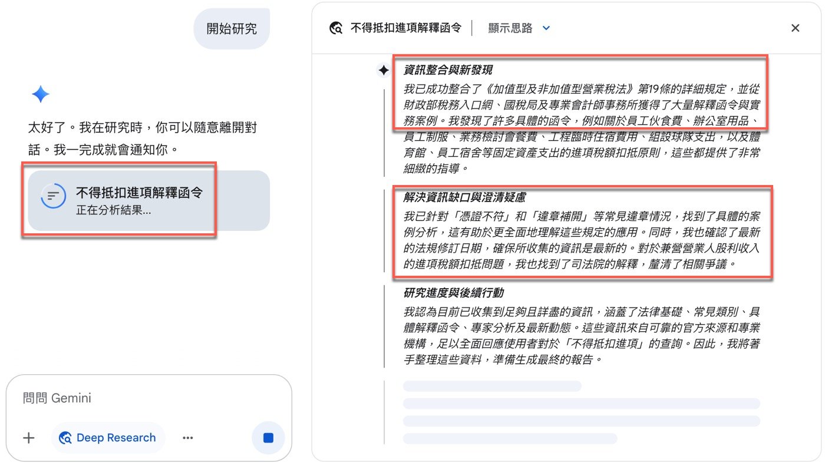Click the text 正在分析結果...
Screen dimensions: 825x469
pos(113,210)
